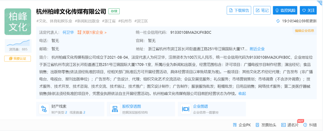Select the #文化、体育和娱乐业 tag
The width and height of the screenshot is (323, 131).
click(x=54, y=21)
